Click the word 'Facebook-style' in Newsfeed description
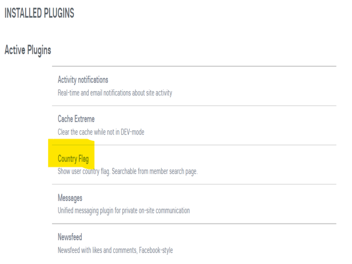 [156, 250]
